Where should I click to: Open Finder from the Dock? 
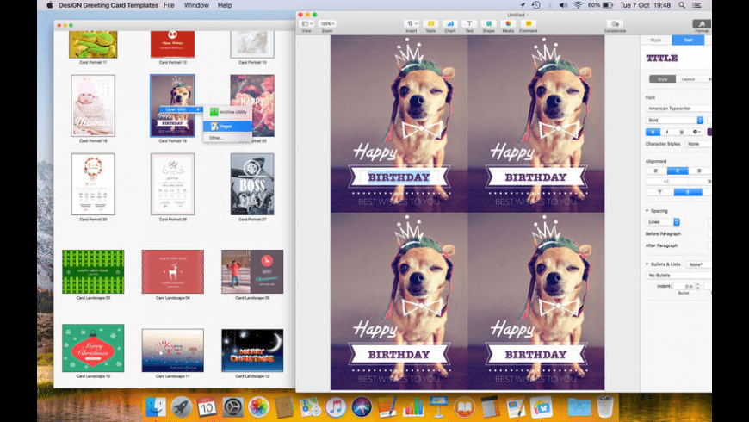click(x=156, y=406)
